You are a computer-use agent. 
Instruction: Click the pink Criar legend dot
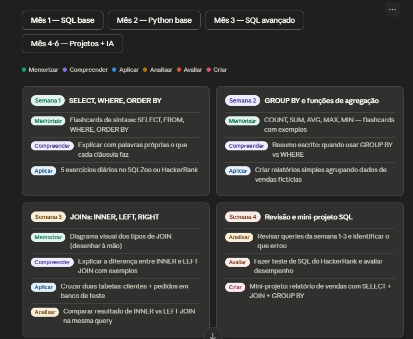pyautogui.click(x=209, y=70)
